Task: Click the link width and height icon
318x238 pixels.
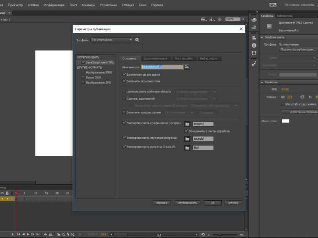Action: coord(302,97)
